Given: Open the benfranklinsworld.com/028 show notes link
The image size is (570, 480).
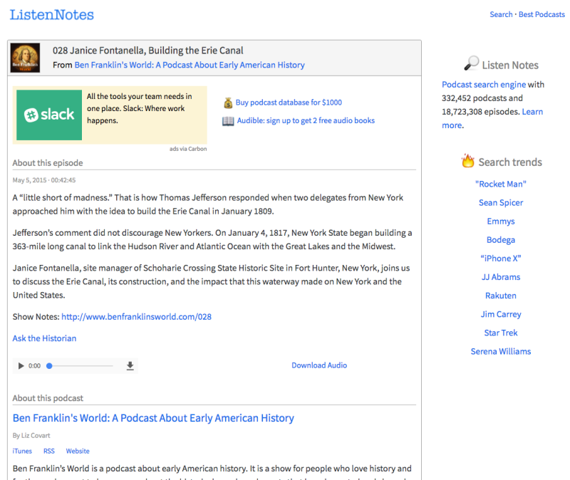Looking at the screenshot, I should pos(136,317).
